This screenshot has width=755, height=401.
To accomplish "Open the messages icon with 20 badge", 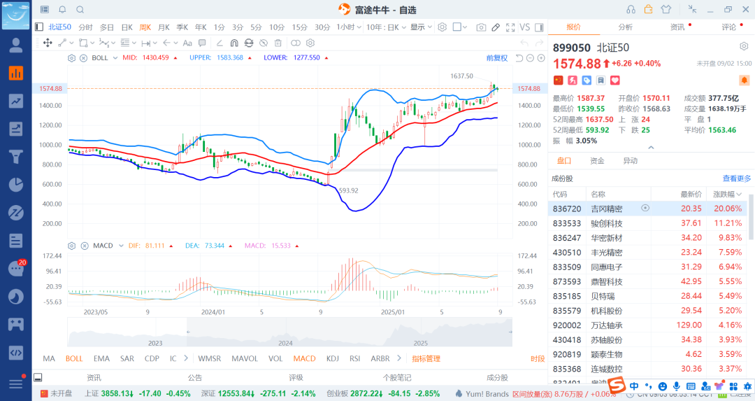I will point(16,269).
